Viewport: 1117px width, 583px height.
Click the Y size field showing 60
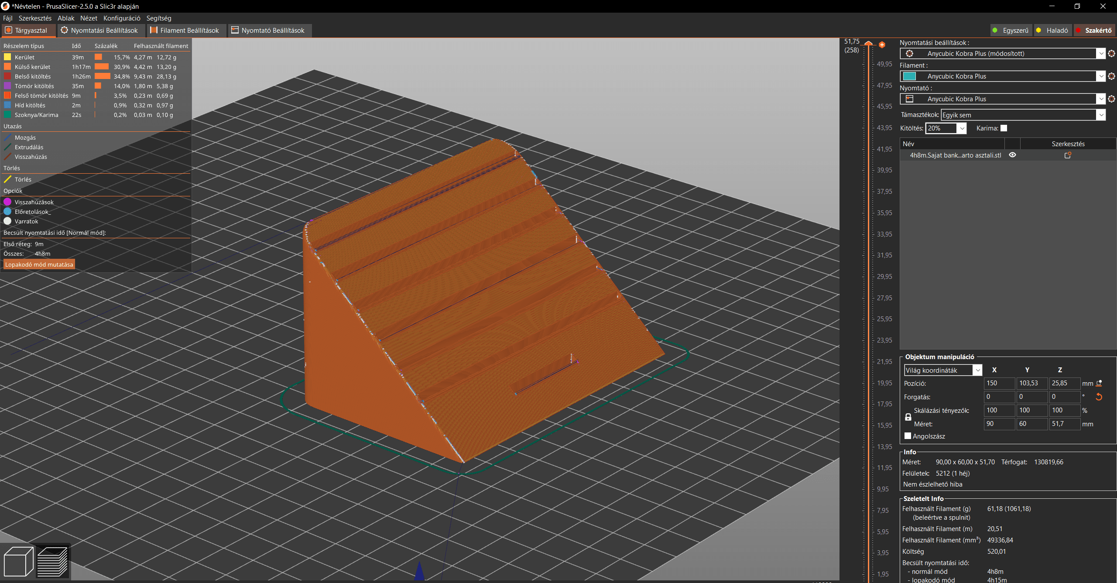click(1032, 424)
